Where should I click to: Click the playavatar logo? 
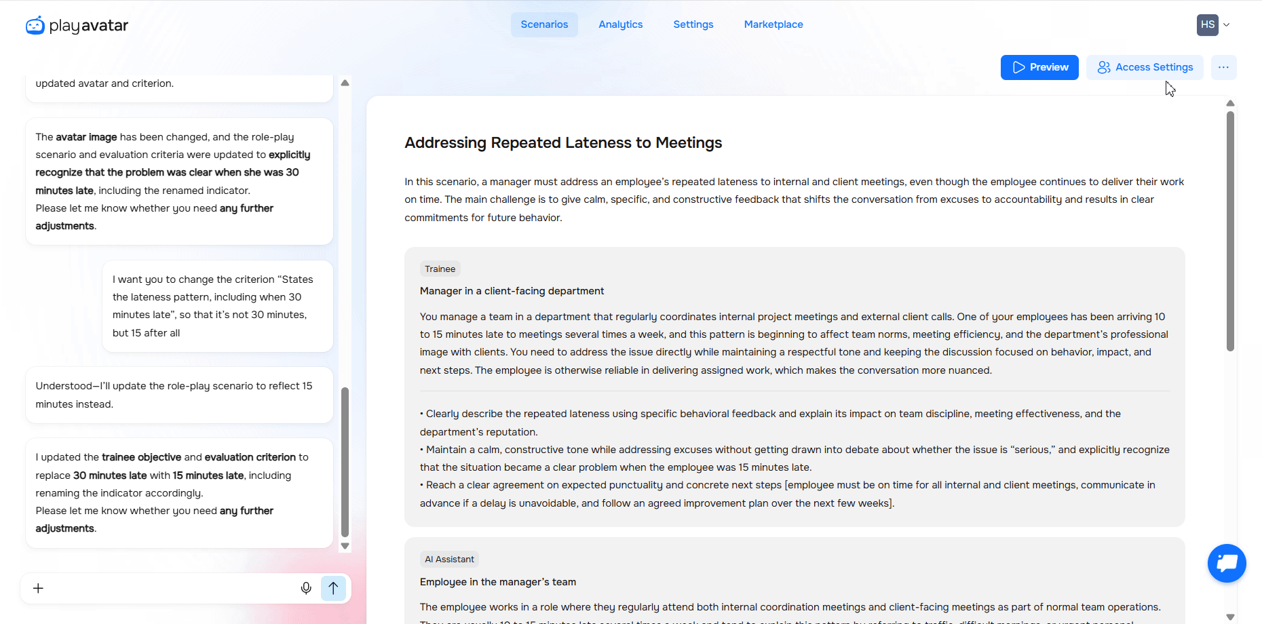point(77,25)
